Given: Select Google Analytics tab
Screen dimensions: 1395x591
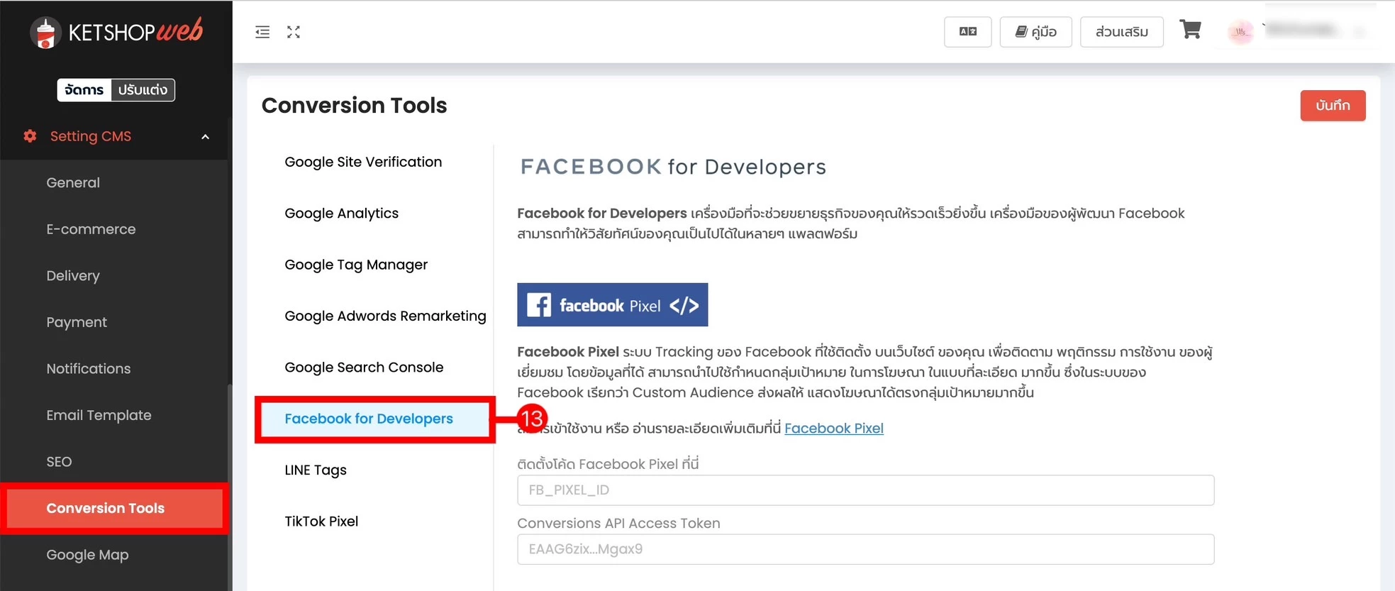Looking at the screenshot, I should [341, 213].
